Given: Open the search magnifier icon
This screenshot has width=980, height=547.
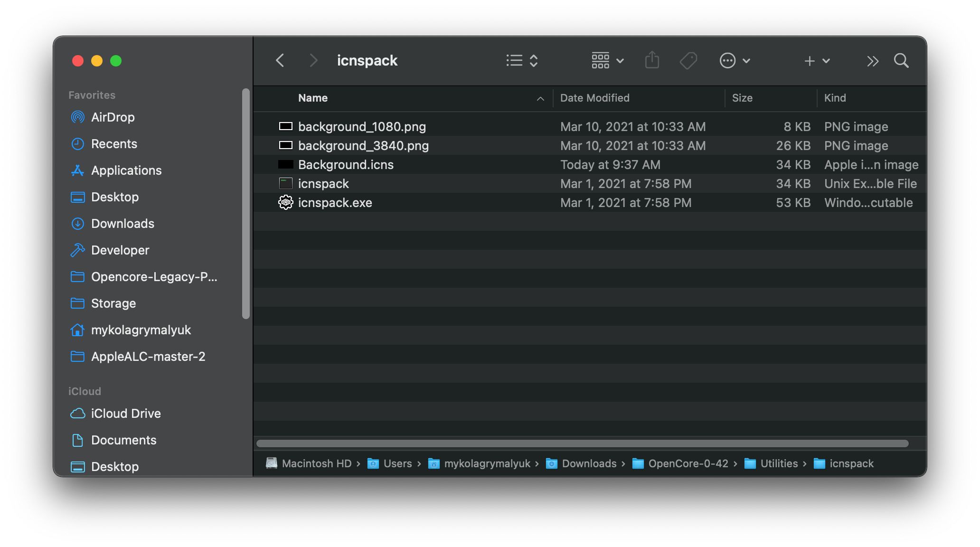Looking at the screenshot, I should tap(901, 61).
